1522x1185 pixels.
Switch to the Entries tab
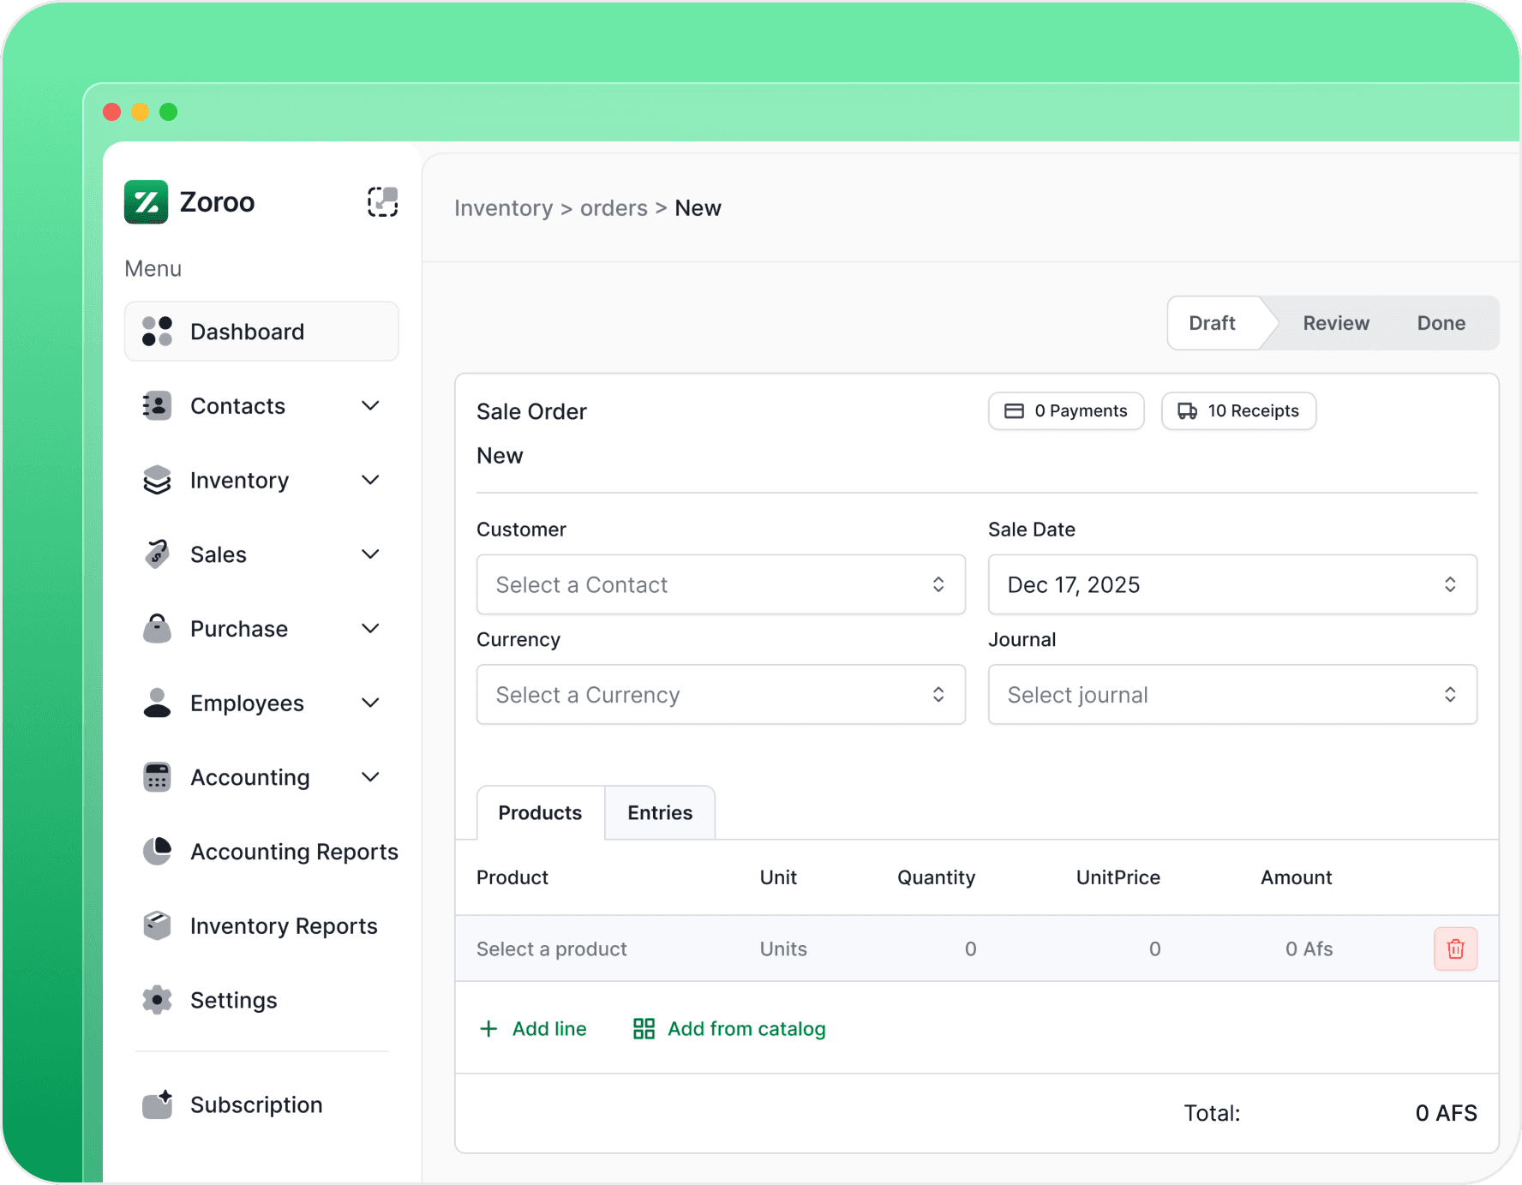coord(659,812)
